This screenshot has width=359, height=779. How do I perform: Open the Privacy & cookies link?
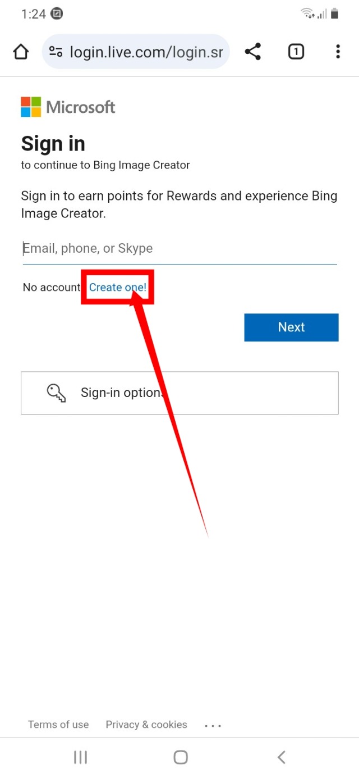[x=146, y=725]
